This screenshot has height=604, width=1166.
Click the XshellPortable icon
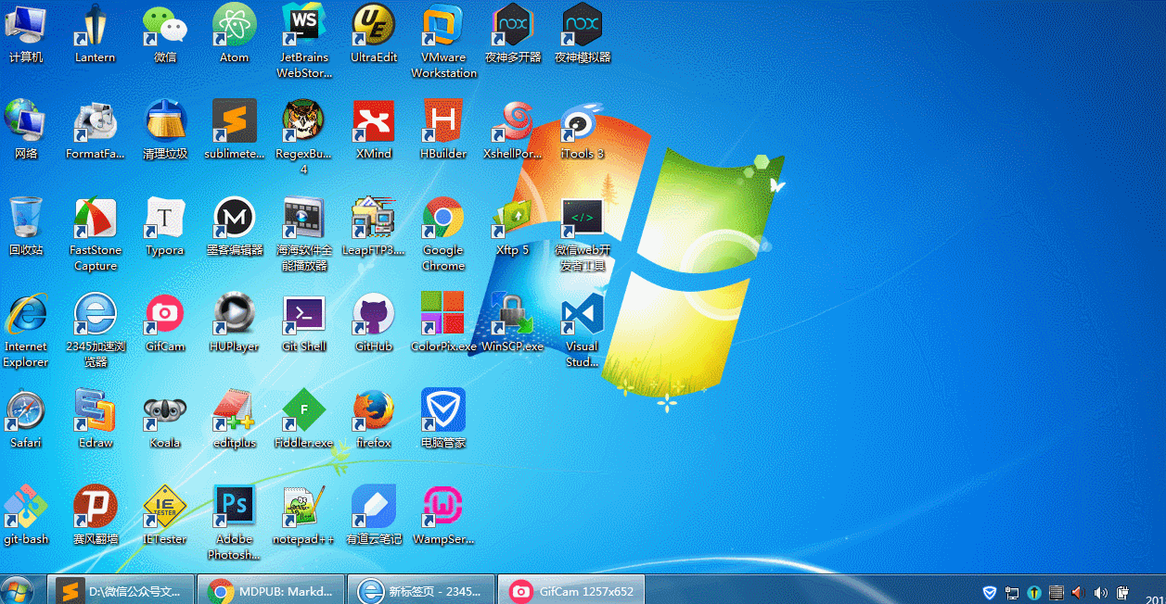point(513,130)
